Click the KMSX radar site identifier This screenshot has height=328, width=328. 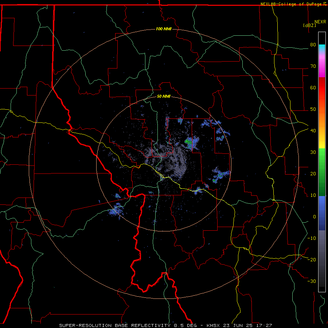[213, 325]
